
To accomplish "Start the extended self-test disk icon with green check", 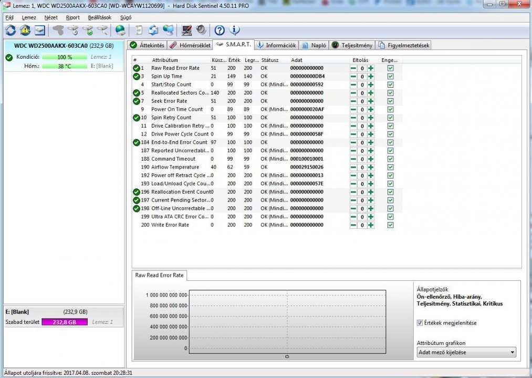I will (x=88, y=30).
